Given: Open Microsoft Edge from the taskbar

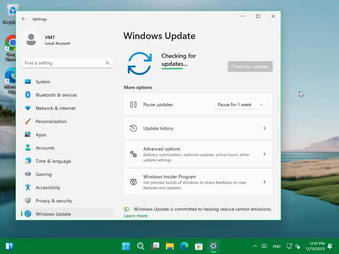Looking at the screenshot, I should point(184,246).
